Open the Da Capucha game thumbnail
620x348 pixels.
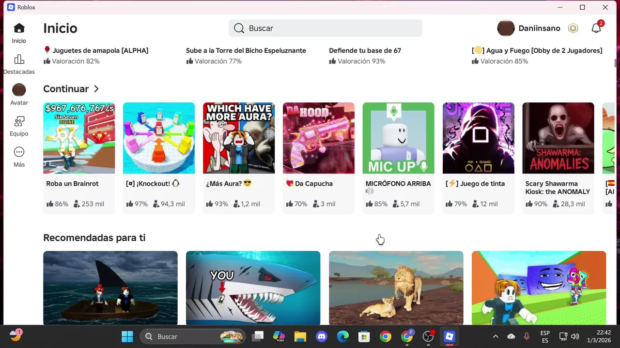[x=319, y=138]
